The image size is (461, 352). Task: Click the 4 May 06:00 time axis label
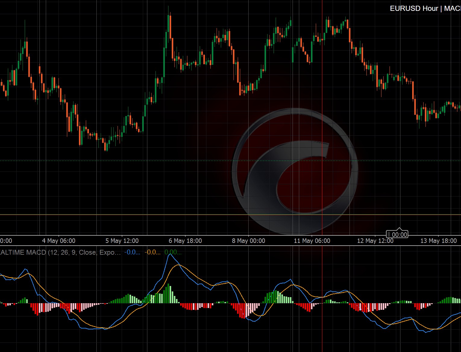coord(59,241)
